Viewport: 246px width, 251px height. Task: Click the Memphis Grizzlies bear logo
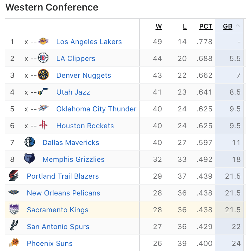tap(29, 159)
